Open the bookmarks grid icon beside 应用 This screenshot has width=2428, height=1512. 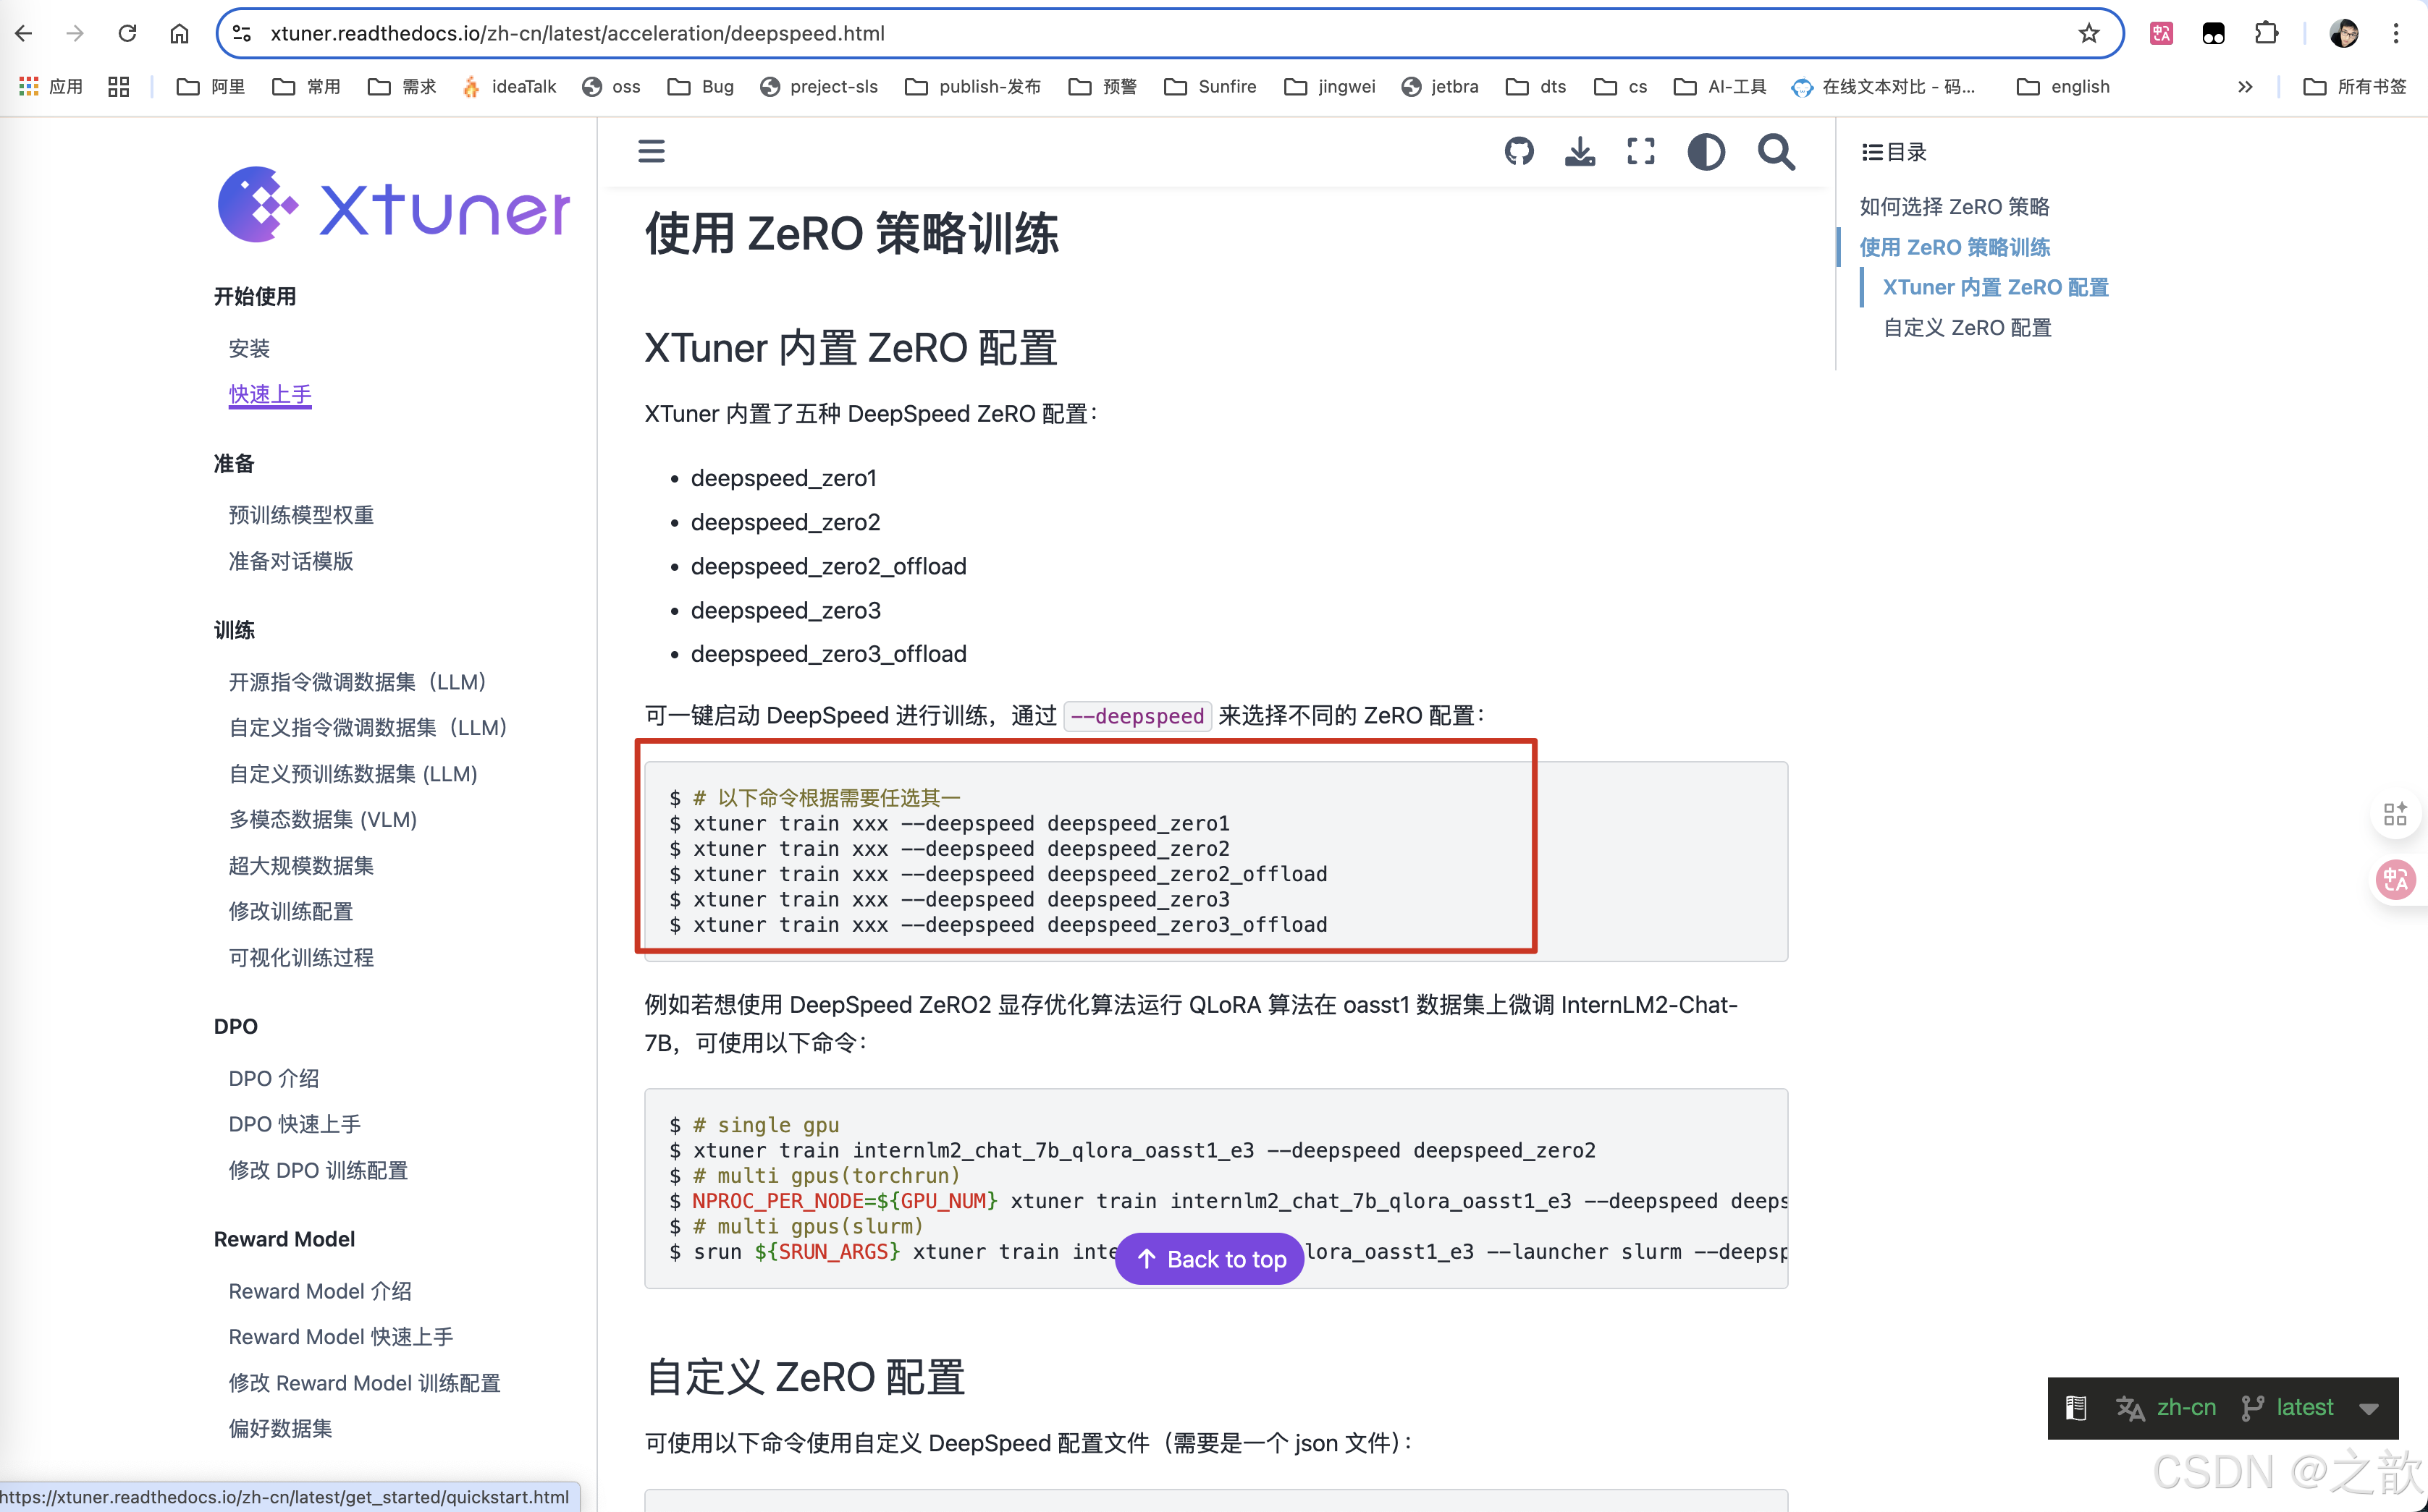pyautogui.click(x=119, y=87)
